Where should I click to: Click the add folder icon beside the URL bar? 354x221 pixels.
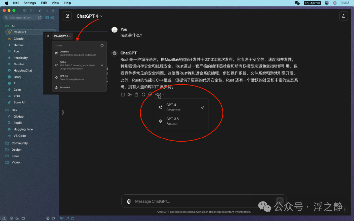(x=47, y=17)
